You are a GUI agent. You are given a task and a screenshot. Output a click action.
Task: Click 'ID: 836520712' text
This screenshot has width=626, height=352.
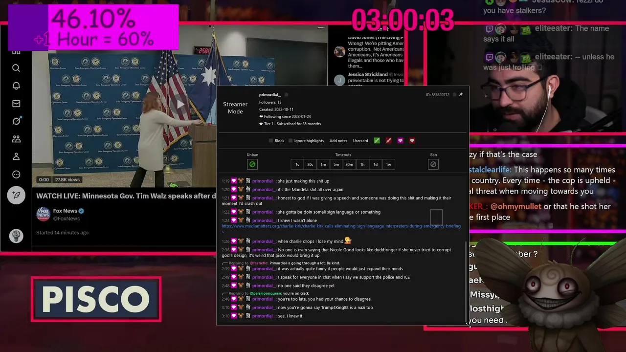(438, 95)
